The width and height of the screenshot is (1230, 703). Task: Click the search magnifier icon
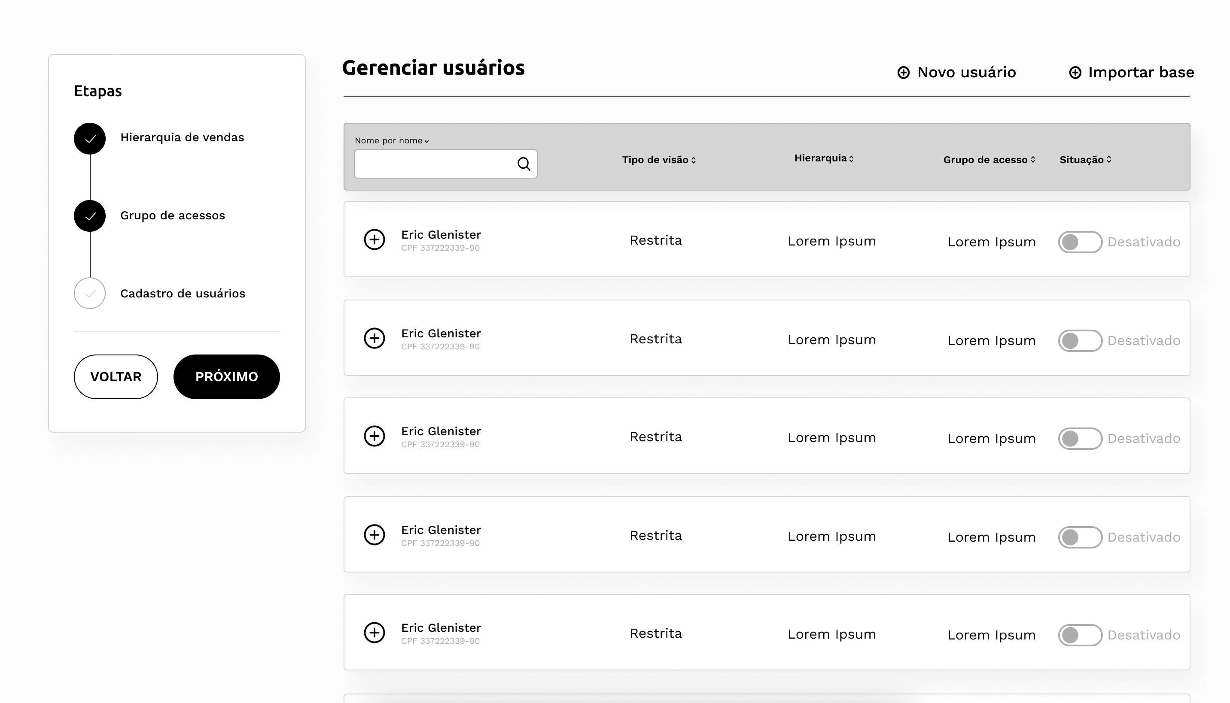pos(524,164)
